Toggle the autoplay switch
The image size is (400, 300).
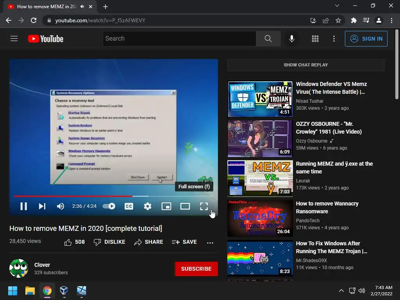109,206
